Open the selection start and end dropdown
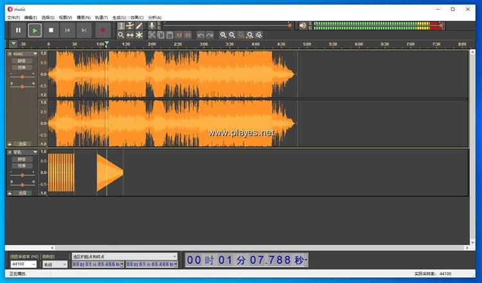Screen dimensions: 482x283 tap(125, 257)
